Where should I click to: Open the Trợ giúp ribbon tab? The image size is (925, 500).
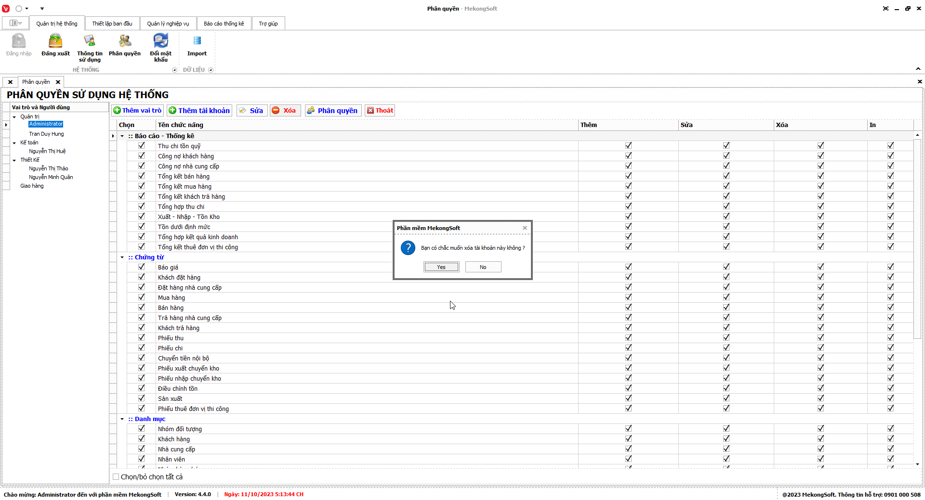click(268, 24)
